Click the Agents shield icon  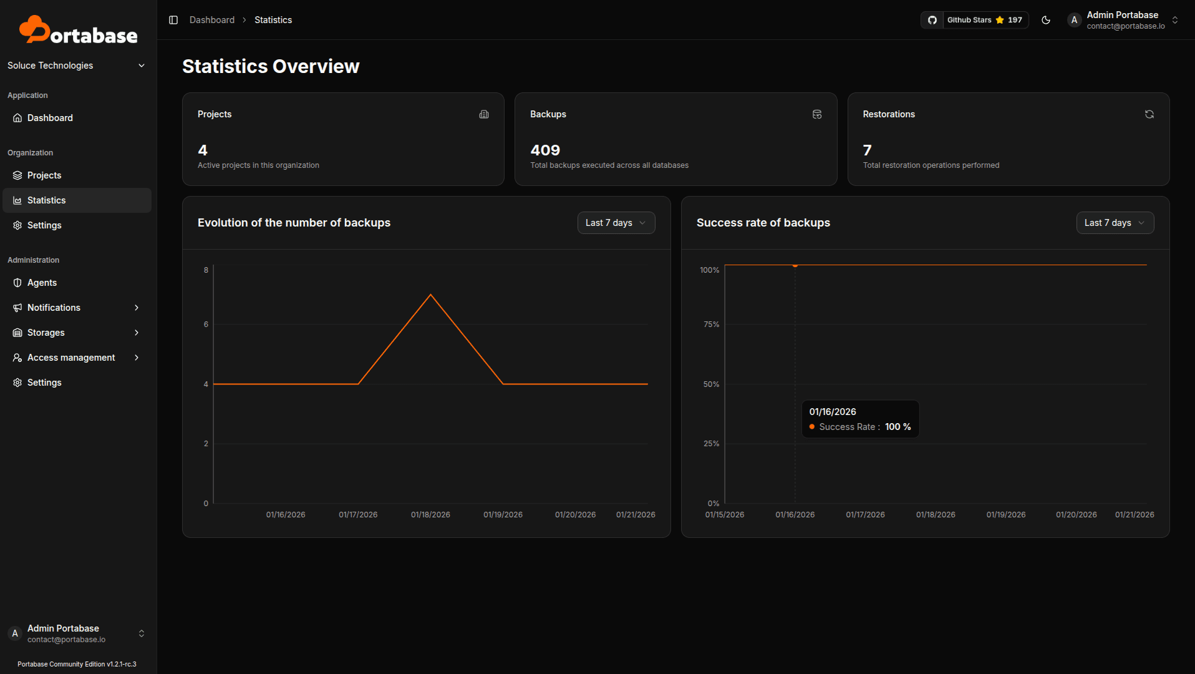tap(17, 283)
